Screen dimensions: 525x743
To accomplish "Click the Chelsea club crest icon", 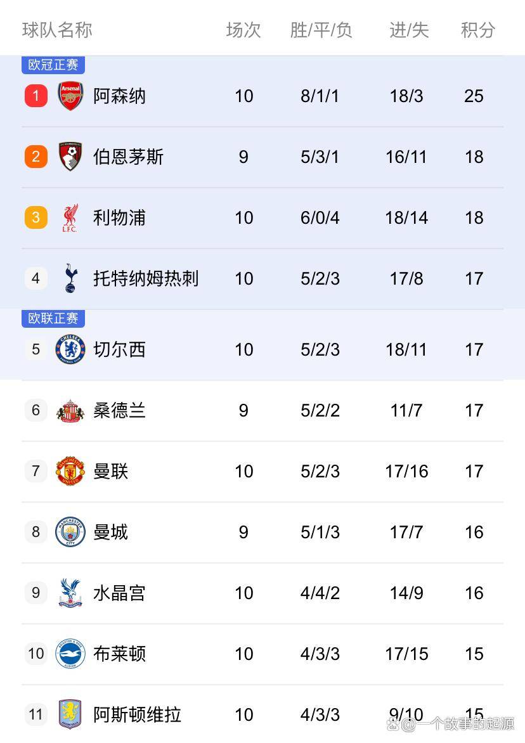I will point(70,349).
